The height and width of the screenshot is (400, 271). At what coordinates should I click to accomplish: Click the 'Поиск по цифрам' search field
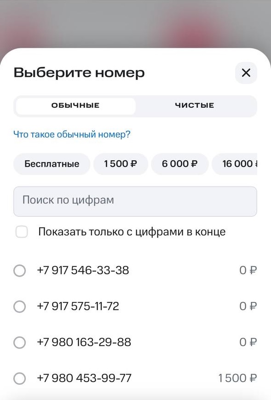point(135,201)
